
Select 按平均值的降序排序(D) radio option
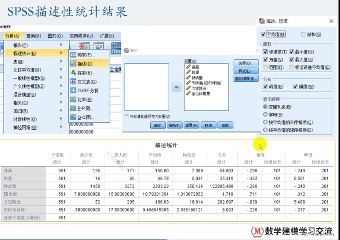(265, 130)
